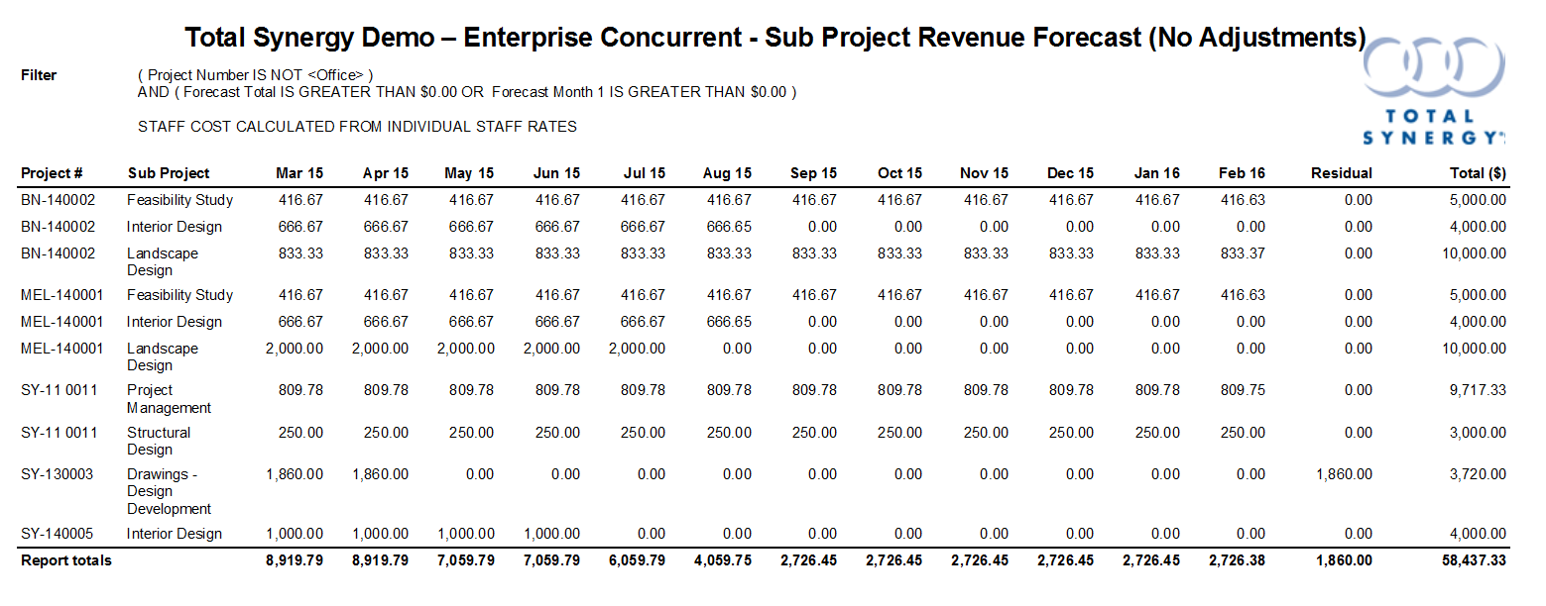The width and height of the screenshot is (1546, 606).
Task: Click the Sub Project Revenue Forecast report title
Action: pos(775,38)
